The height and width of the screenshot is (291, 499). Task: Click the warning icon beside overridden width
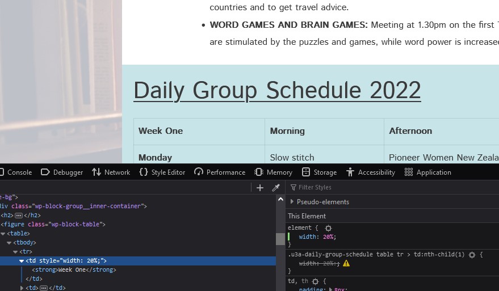coord(346,263)
